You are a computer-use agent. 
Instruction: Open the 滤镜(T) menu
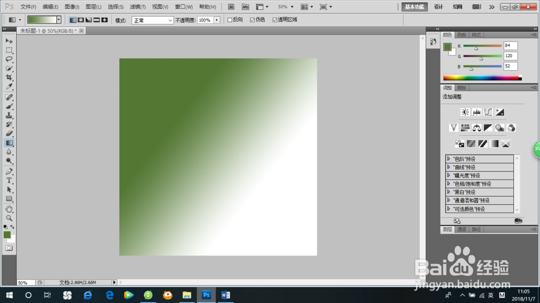click(x=138, y=7)
